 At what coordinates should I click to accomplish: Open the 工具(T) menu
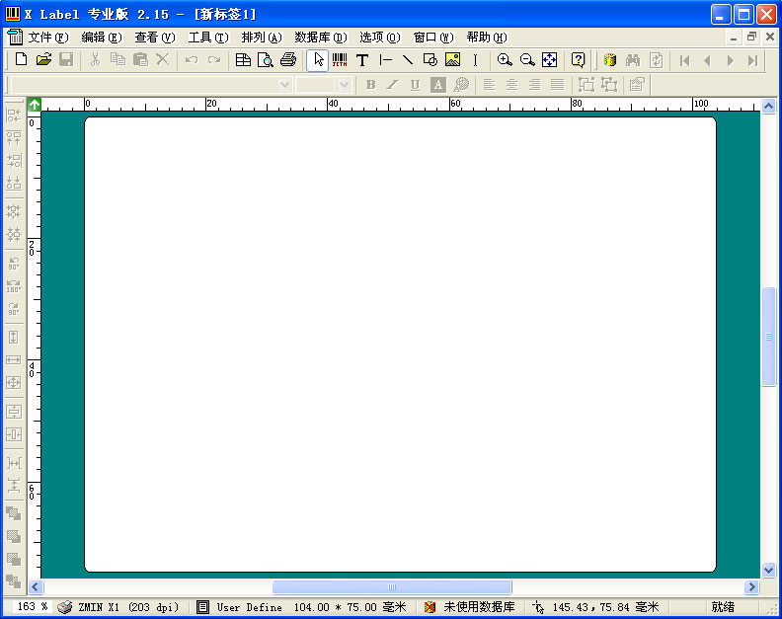pos(208,38)
